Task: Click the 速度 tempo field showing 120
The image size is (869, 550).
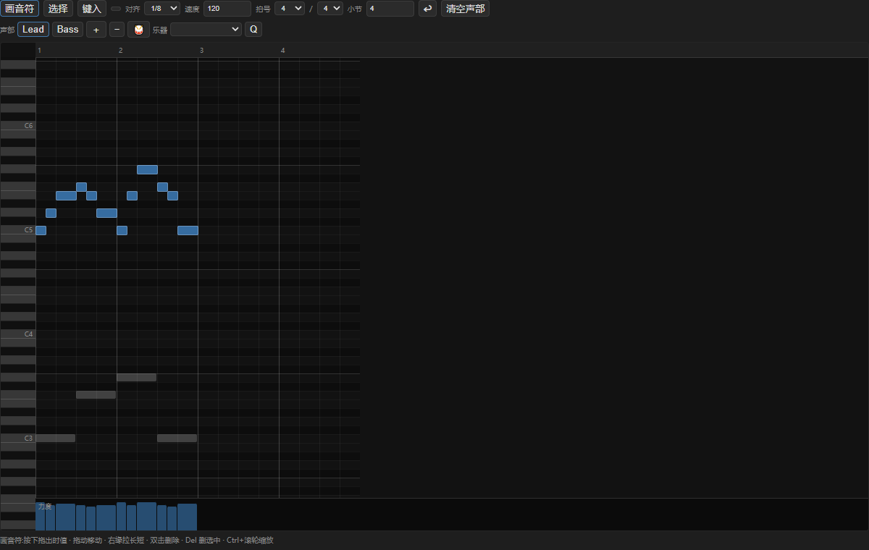Action: pyautogui.click(x=227, y=9)
